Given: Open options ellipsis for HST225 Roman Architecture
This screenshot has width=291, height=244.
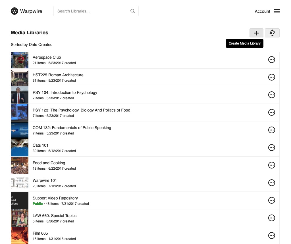Looking at the screenshot, I should pyautogui.click(x=272, y=77).
